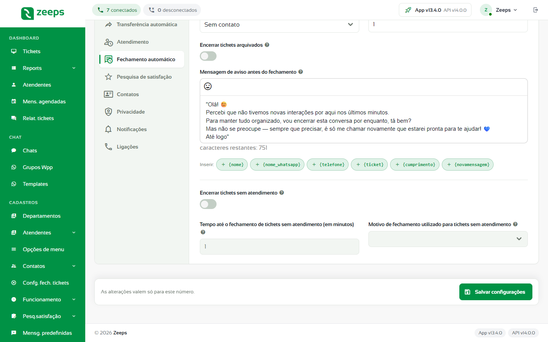
Task: Select the Transferência automática settings tab
Action: pyautogui.click(x=142, y=24)
